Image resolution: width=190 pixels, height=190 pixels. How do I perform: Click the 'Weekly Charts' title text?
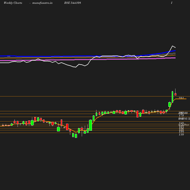pos(13,3)
